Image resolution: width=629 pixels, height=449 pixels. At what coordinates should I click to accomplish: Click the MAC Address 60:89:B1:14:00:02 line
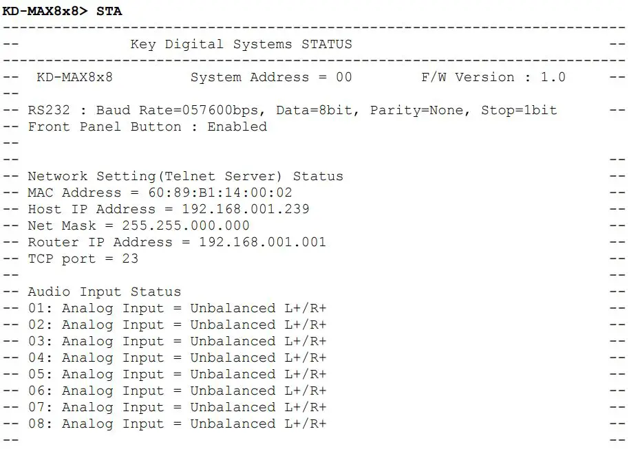pyautogui.click(x=160, y=193)
